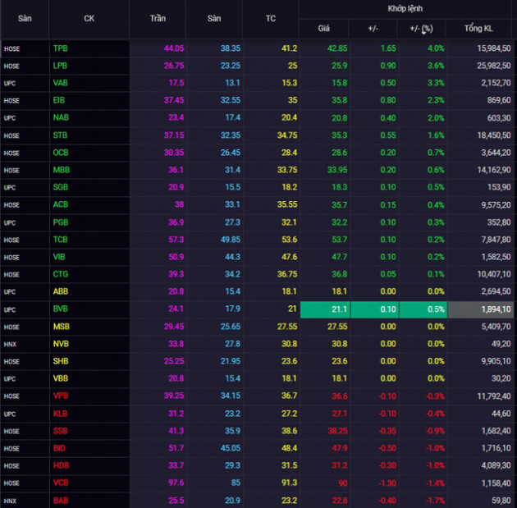Screen dimensions: 517x508
Task: Open the PGB stock symbol
Action: pyautogui.click(x=61, y=222)
